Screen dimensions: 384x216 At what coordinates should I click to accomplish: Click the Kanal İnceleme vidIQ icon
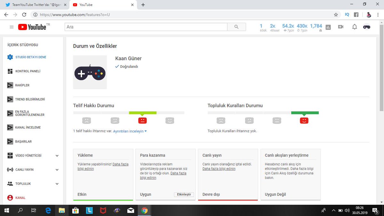10,127
